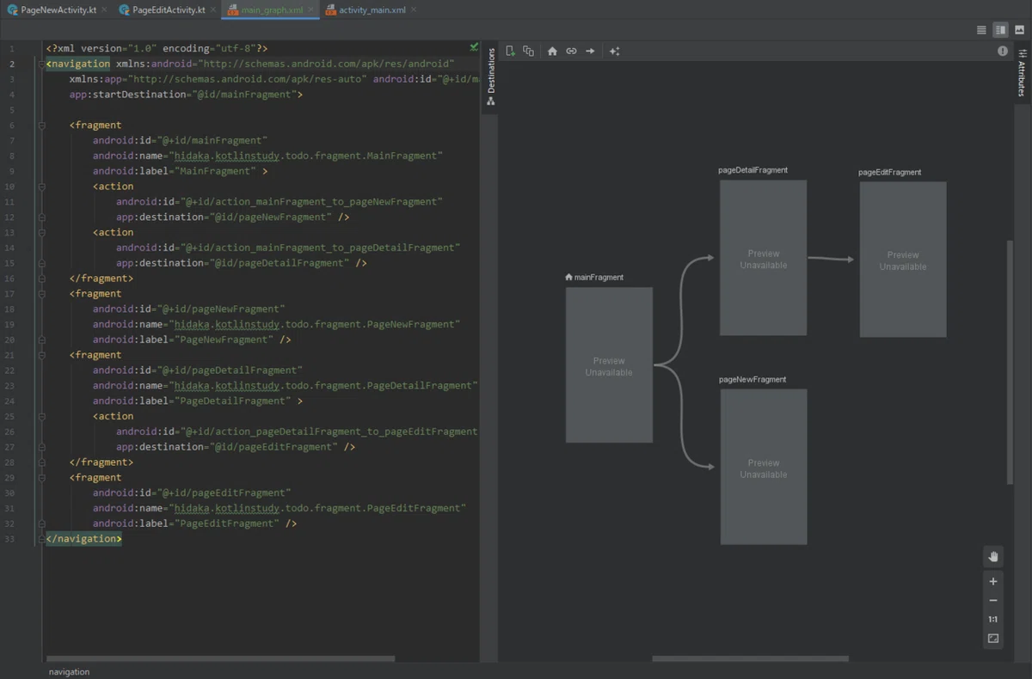Click the Nest Into New Graph icon
The height and width of the screenshot is (679, 1032).
point(529,52)
